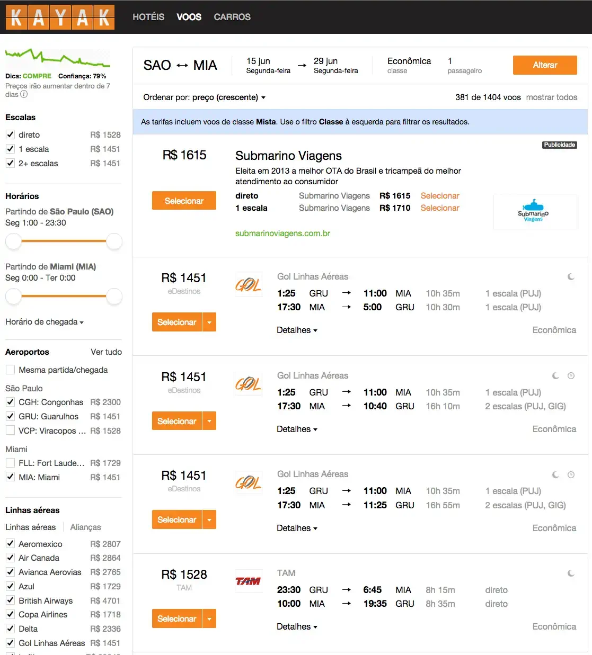Click the moon icon on the 10:40 return Gol flight
Image resolution: width=592 pixels, height=655 pixels.
(555, 375)
